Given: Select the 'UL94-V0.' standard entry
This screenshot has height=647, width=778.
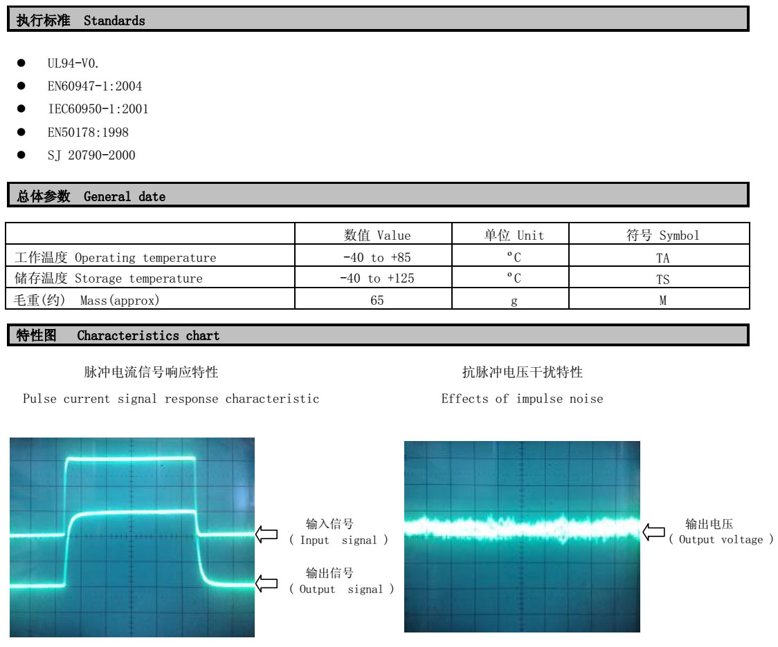Looking at the screenshot, I should 73,64.
